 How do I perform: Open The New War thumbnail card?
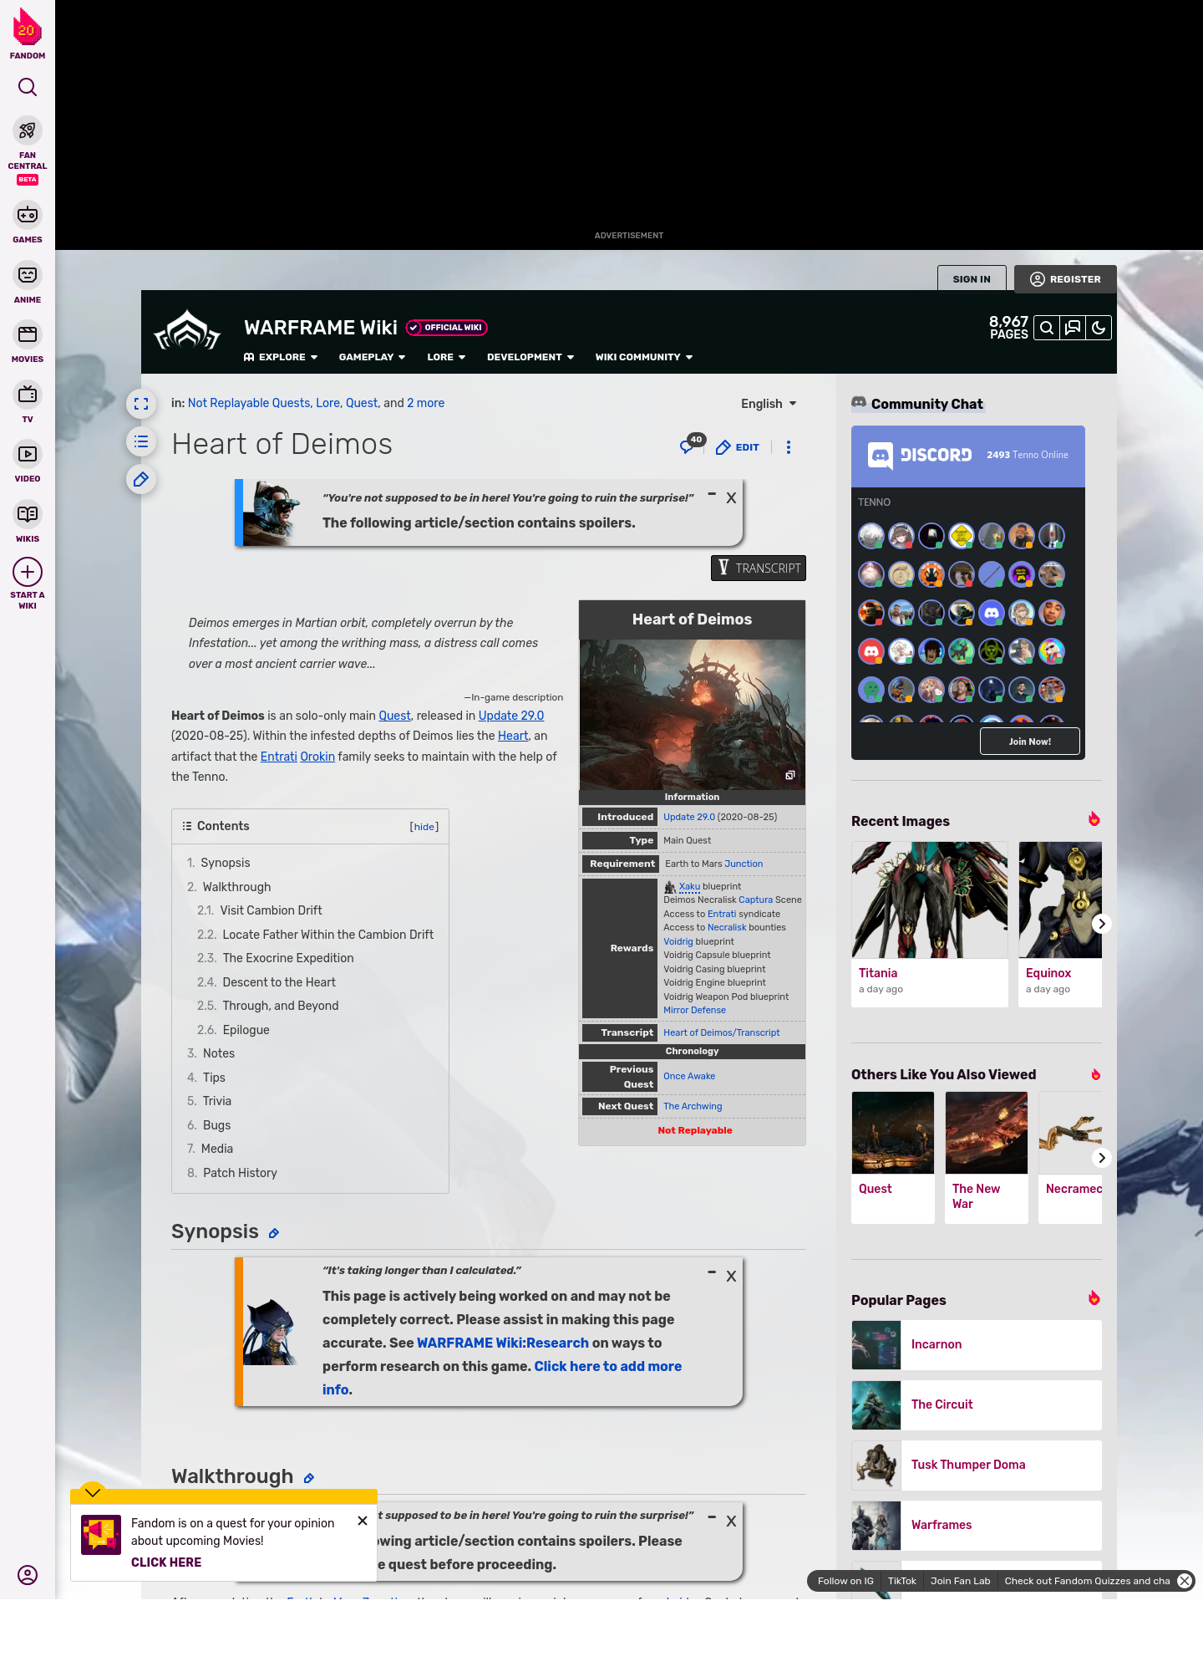[987, 1158]
